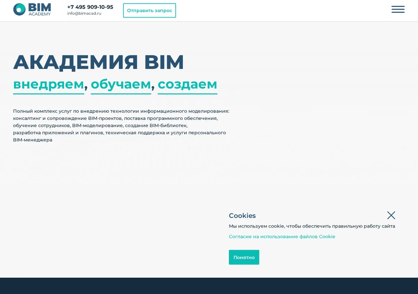Open Согласие на использование файлов Cookie link
Image resolution: width=418 pixels, height=294 pixels.
point(282,237)
